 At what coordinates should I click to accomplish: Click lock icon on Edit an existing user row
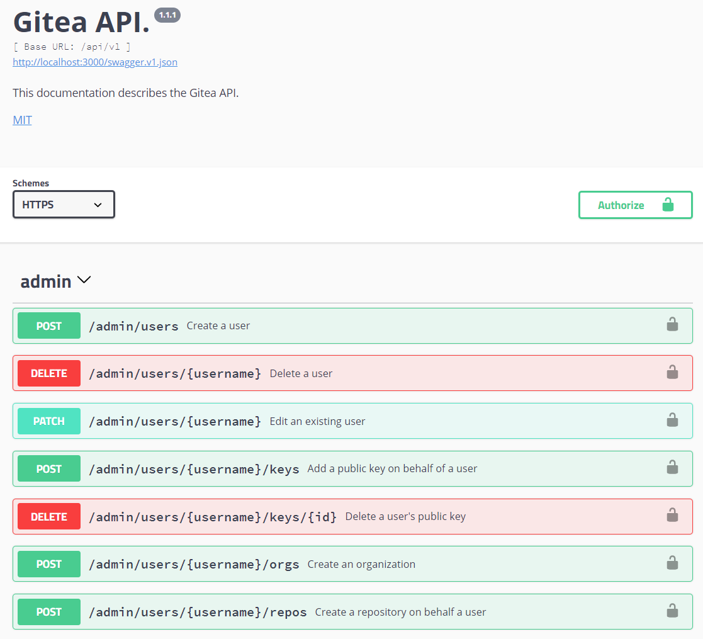672,420
